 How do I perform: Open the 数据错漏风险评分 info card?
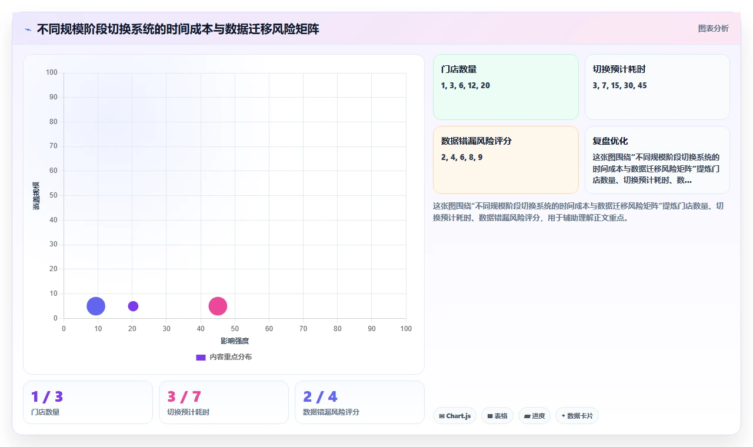(506, 160)
